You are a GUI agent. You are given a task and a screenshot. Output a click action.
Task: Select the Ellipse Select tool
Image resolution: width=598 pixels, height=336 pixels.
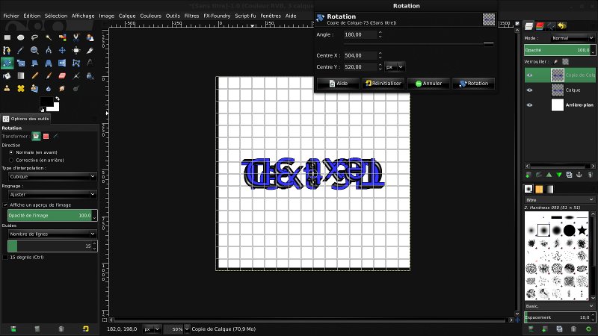[21, 37]
